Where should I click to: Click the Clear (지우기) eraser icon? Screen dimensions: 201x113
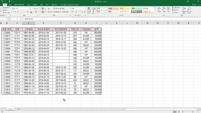[173, 13]
